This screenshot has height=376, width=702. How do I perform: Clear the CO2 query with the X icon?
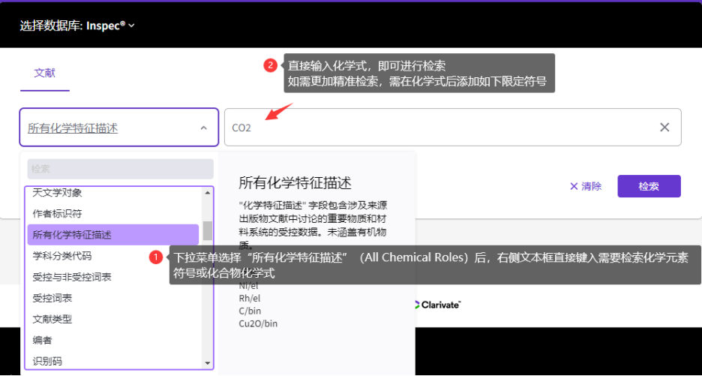pyautogui.click(x=664, y=128)
